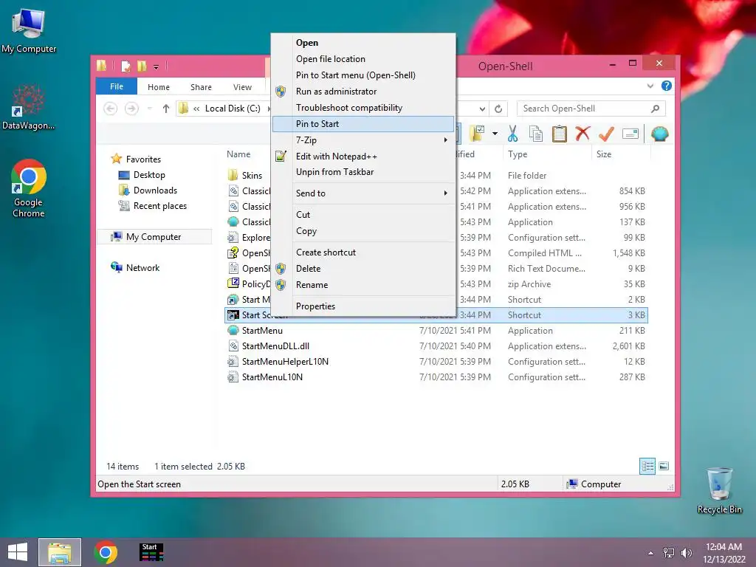Choose Delete from the context menu
Image resolution: width=756 pixels, height=567 pixels.
pos(362,269)
